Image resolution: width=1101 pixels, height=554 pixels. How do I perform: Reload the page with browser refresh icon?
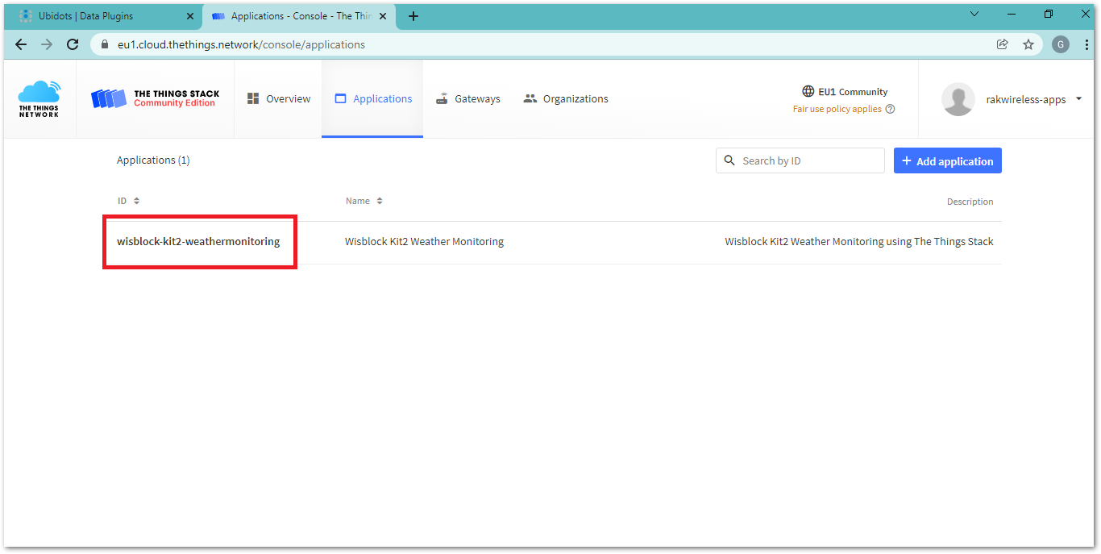[x=73, y=44]
